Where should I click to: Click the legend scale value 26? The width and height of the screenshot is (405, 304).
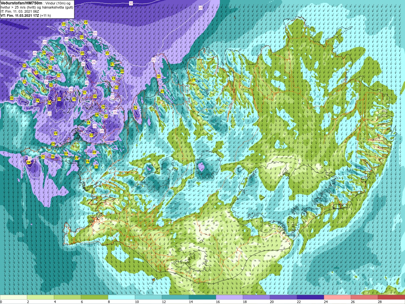[x=352, y=302]
